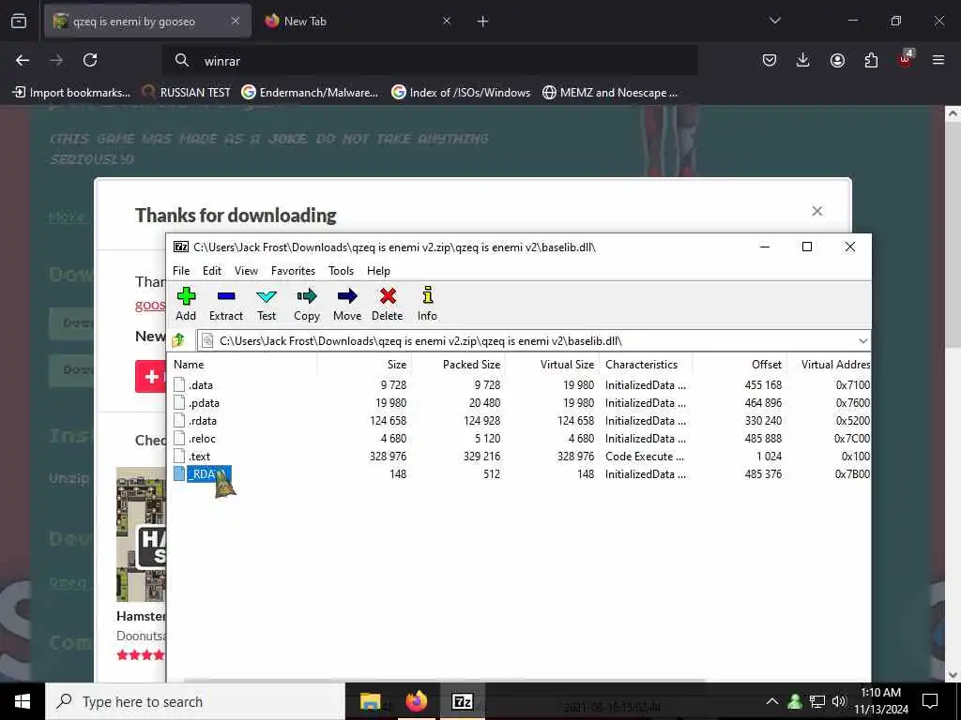Close the qzeq is enemi tab
The image size is (961, 720).
coord(236,21)
